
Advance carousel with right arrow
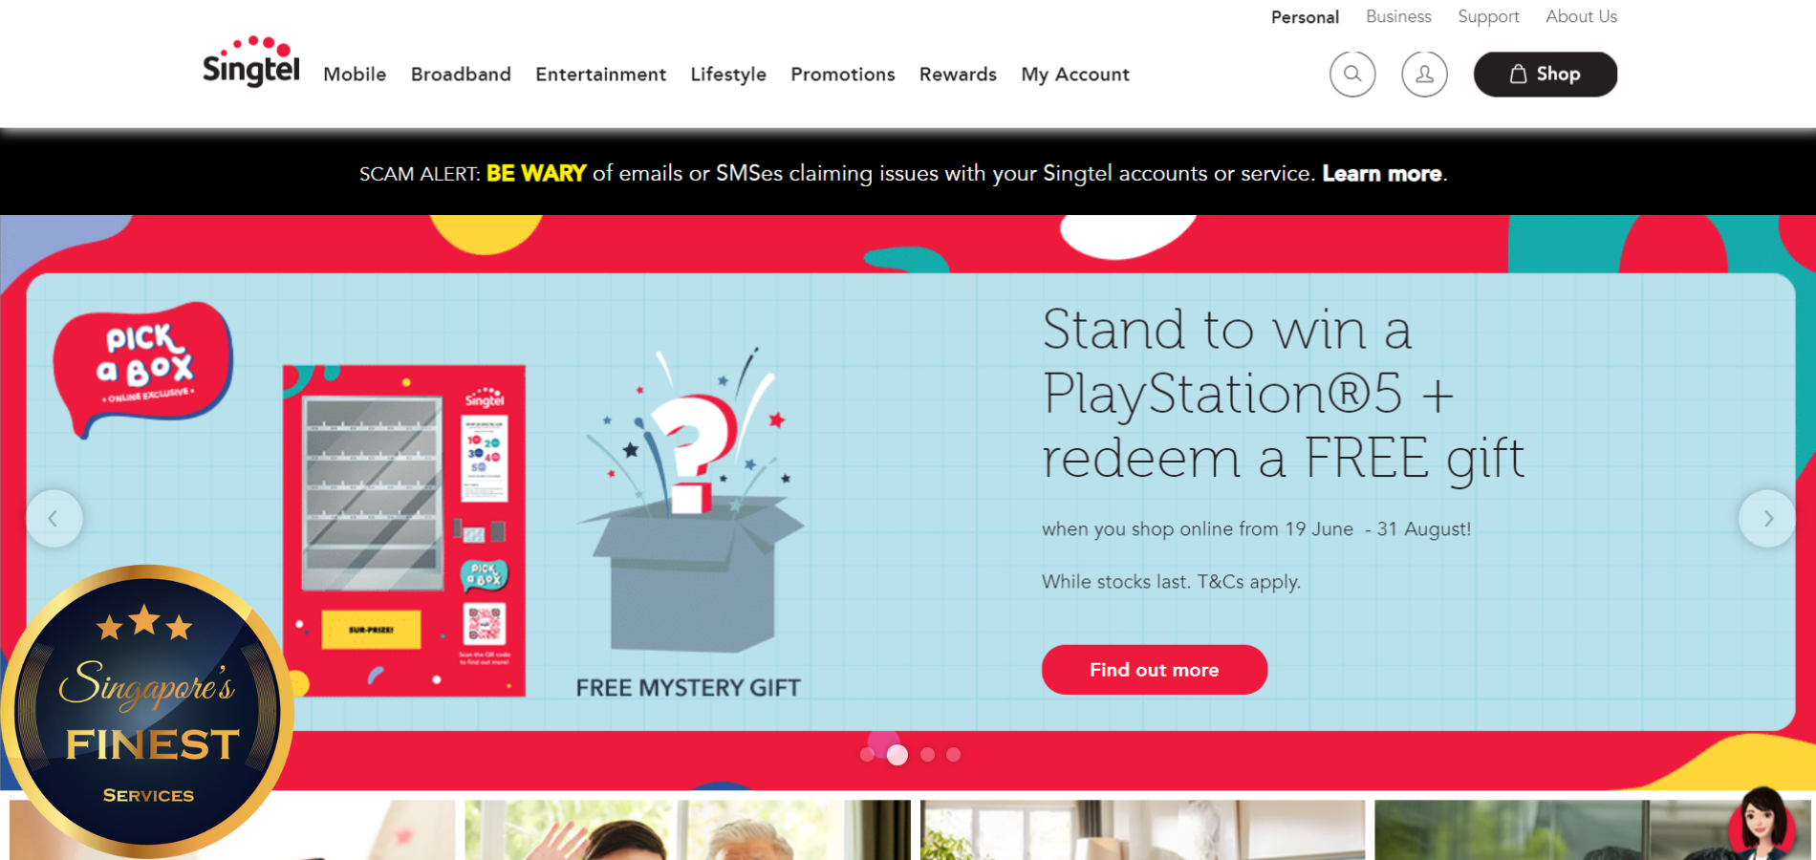click(x=1767, y=519)
